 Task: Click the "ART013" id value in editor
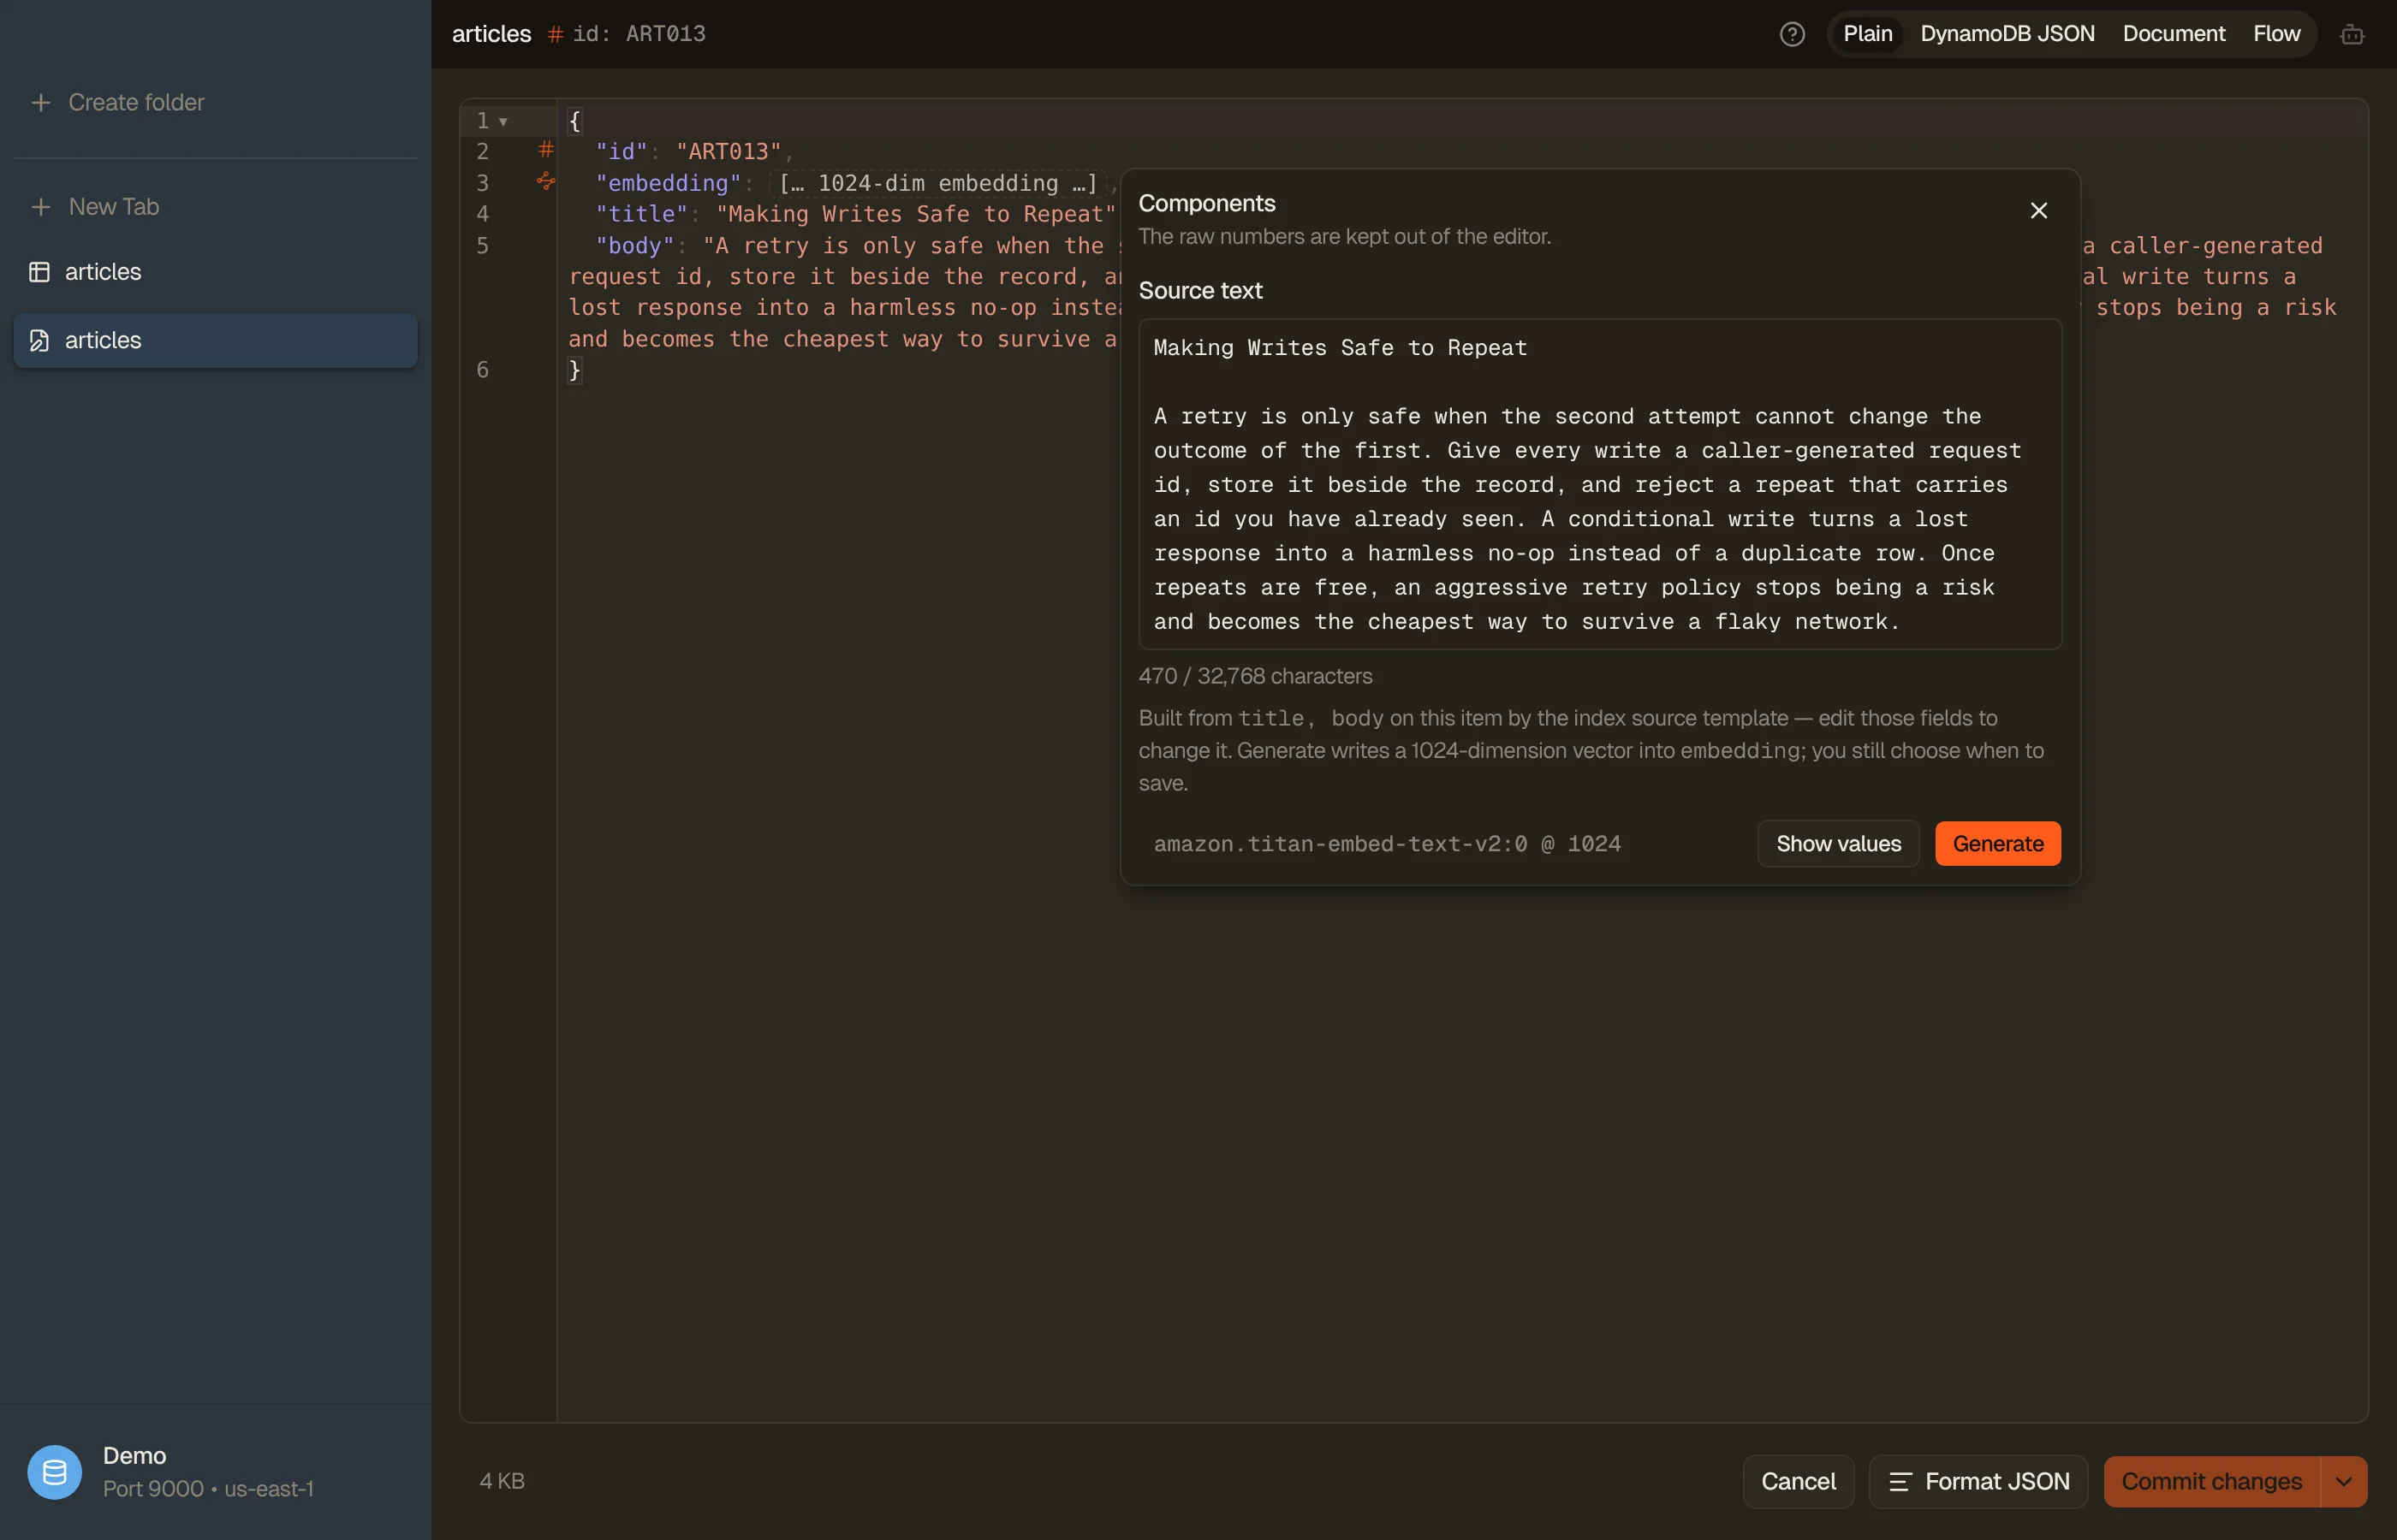[x=729, y=151]
